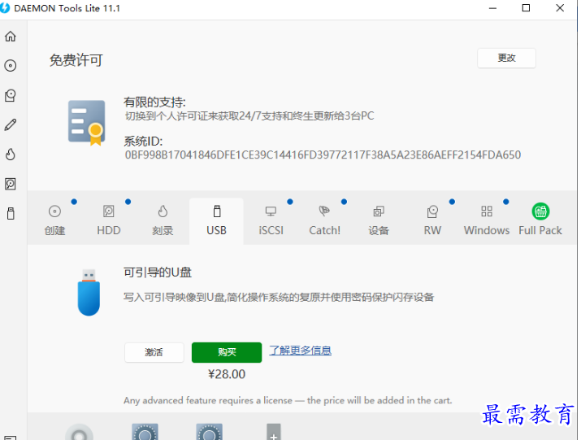
Task: Switch to the 刻录 tab
Action: 163,221
